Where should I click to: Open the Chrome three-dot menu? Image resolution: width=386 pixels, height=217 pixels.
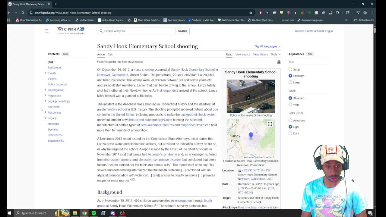coord(372,13)
